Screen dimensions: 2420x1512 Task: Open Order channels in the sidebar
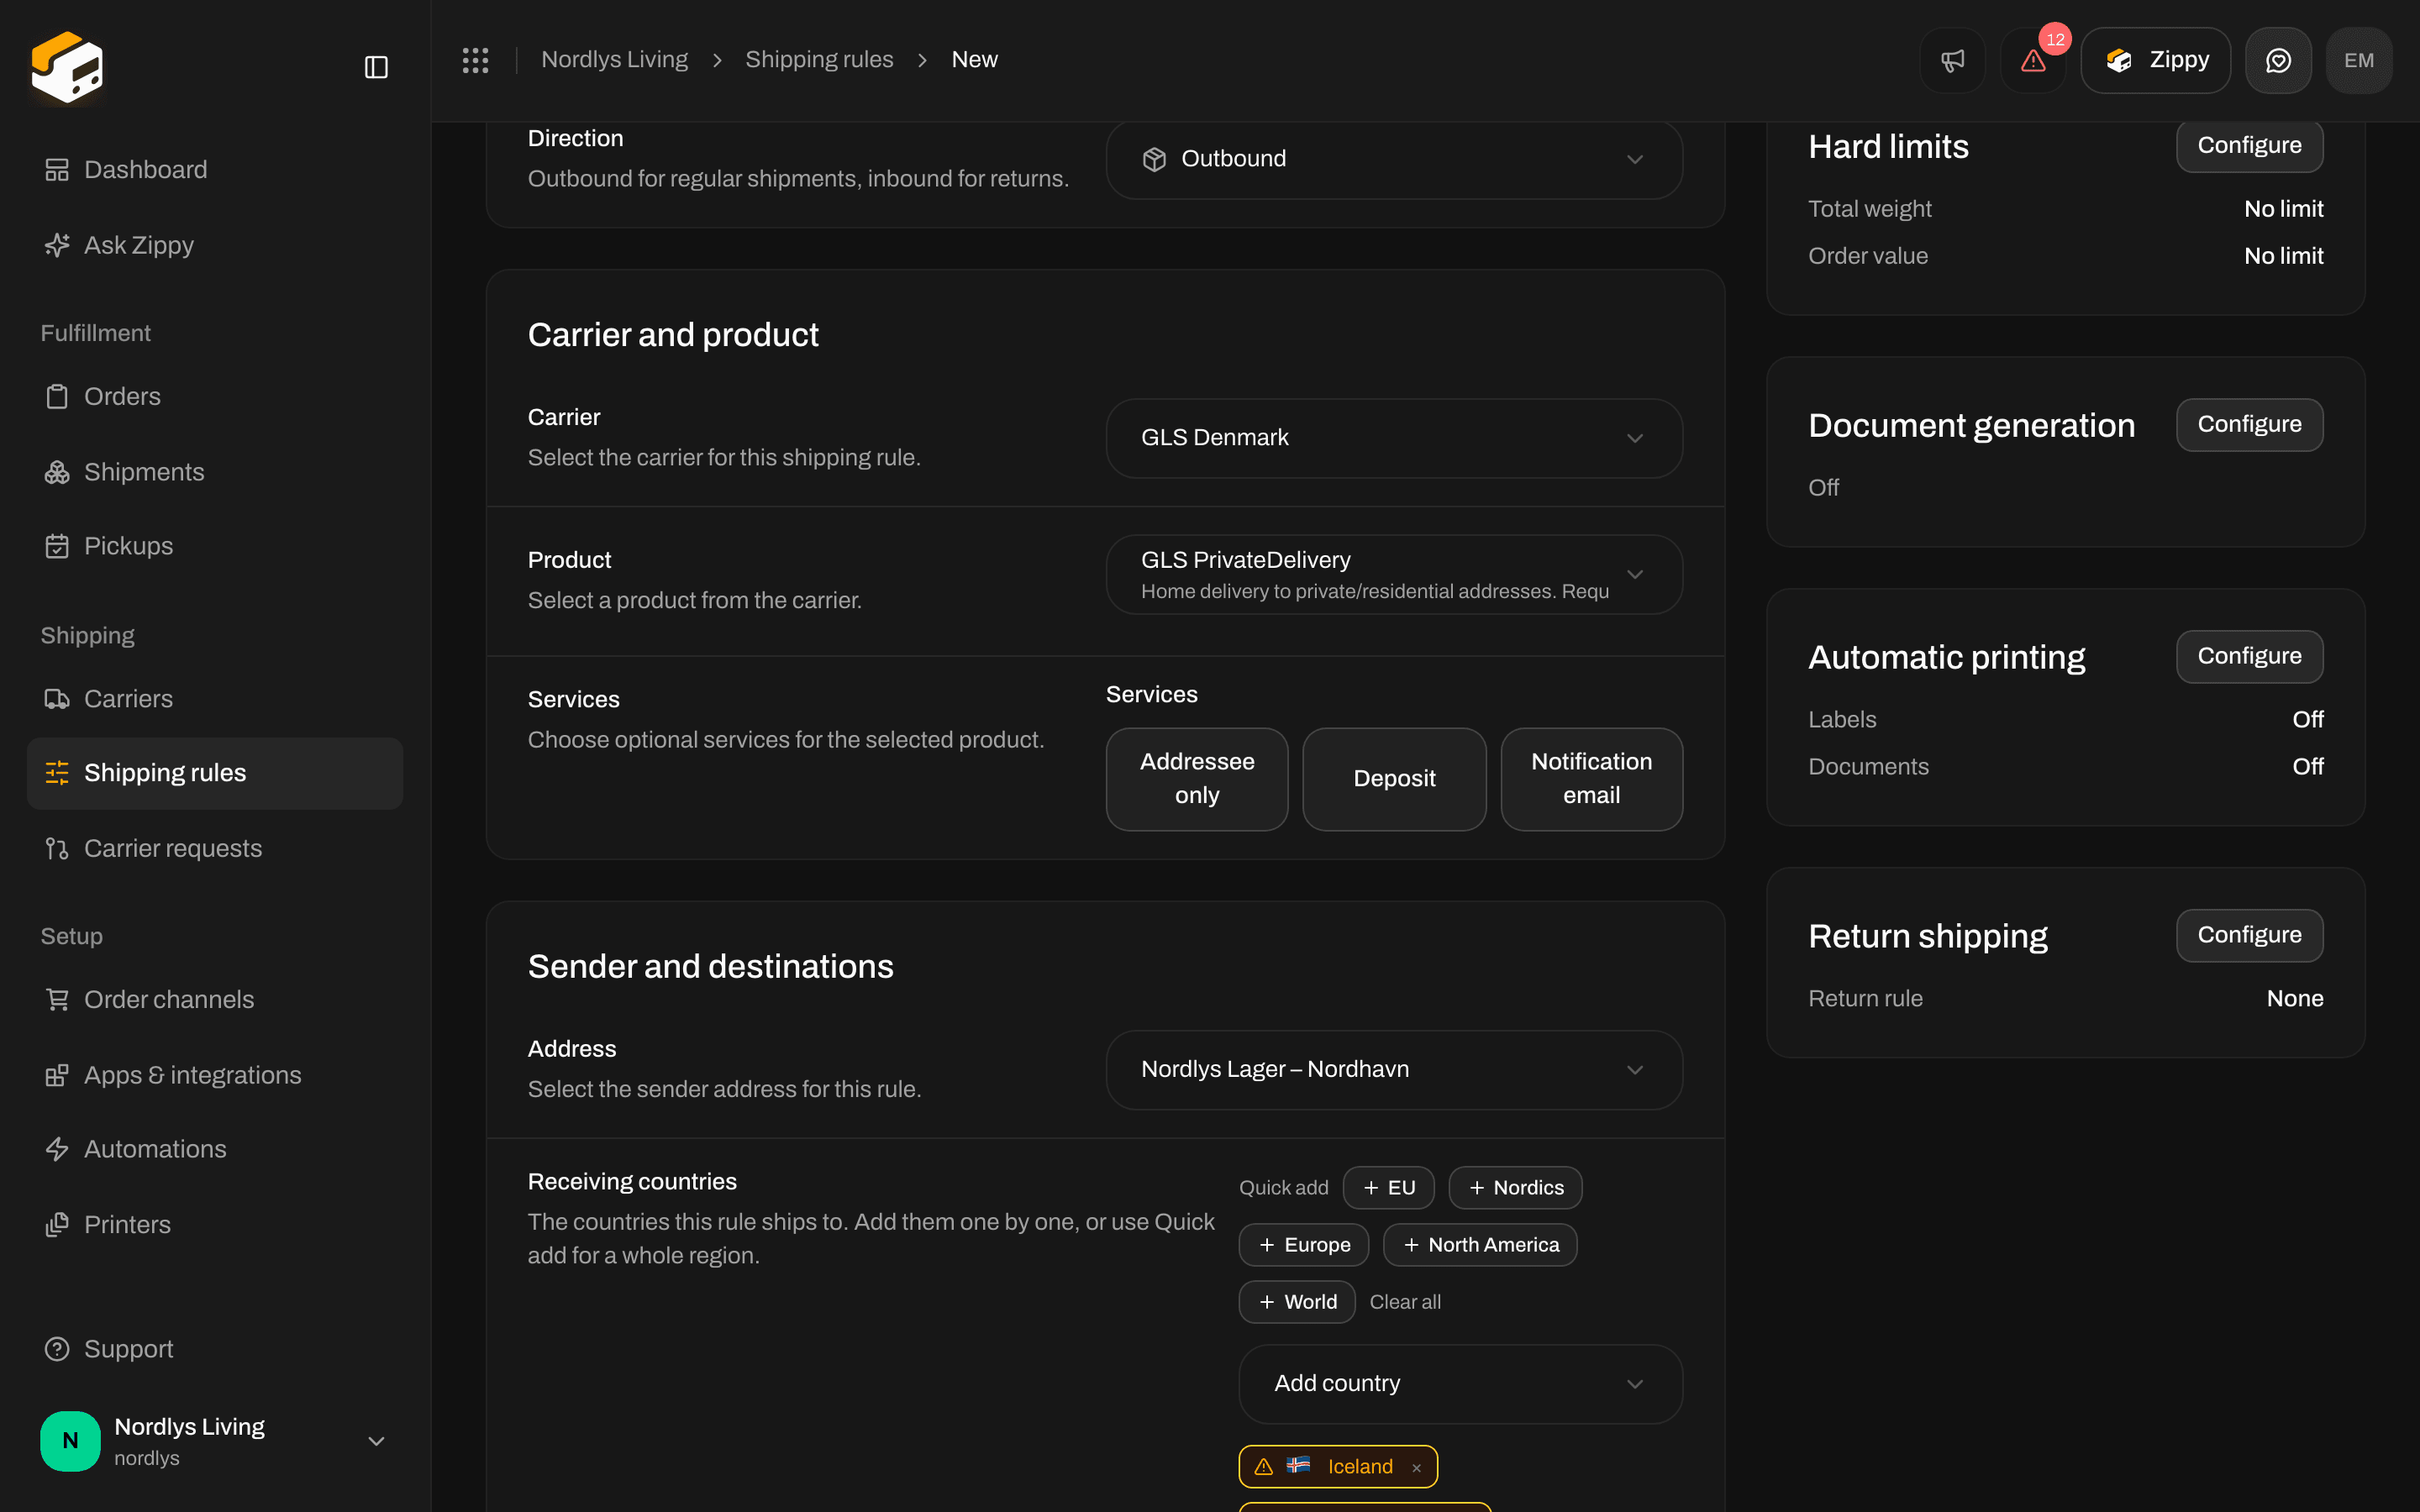(215, 1000)
